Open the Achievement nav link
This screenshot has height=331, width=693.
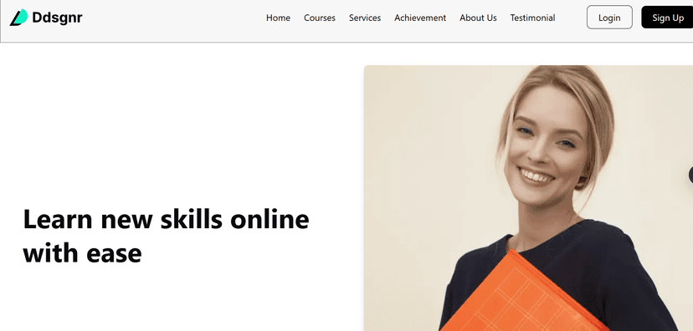(x=420, y=18)
